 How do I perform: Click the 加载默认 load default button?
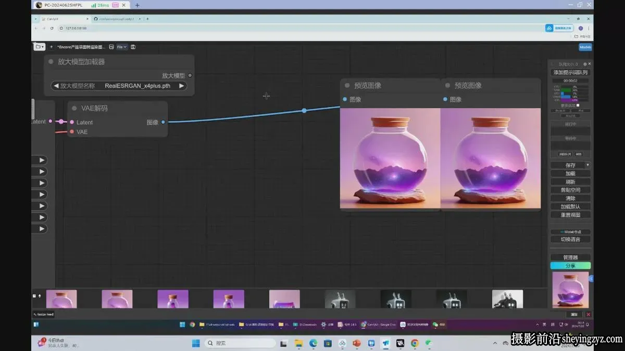click(570, 206)
